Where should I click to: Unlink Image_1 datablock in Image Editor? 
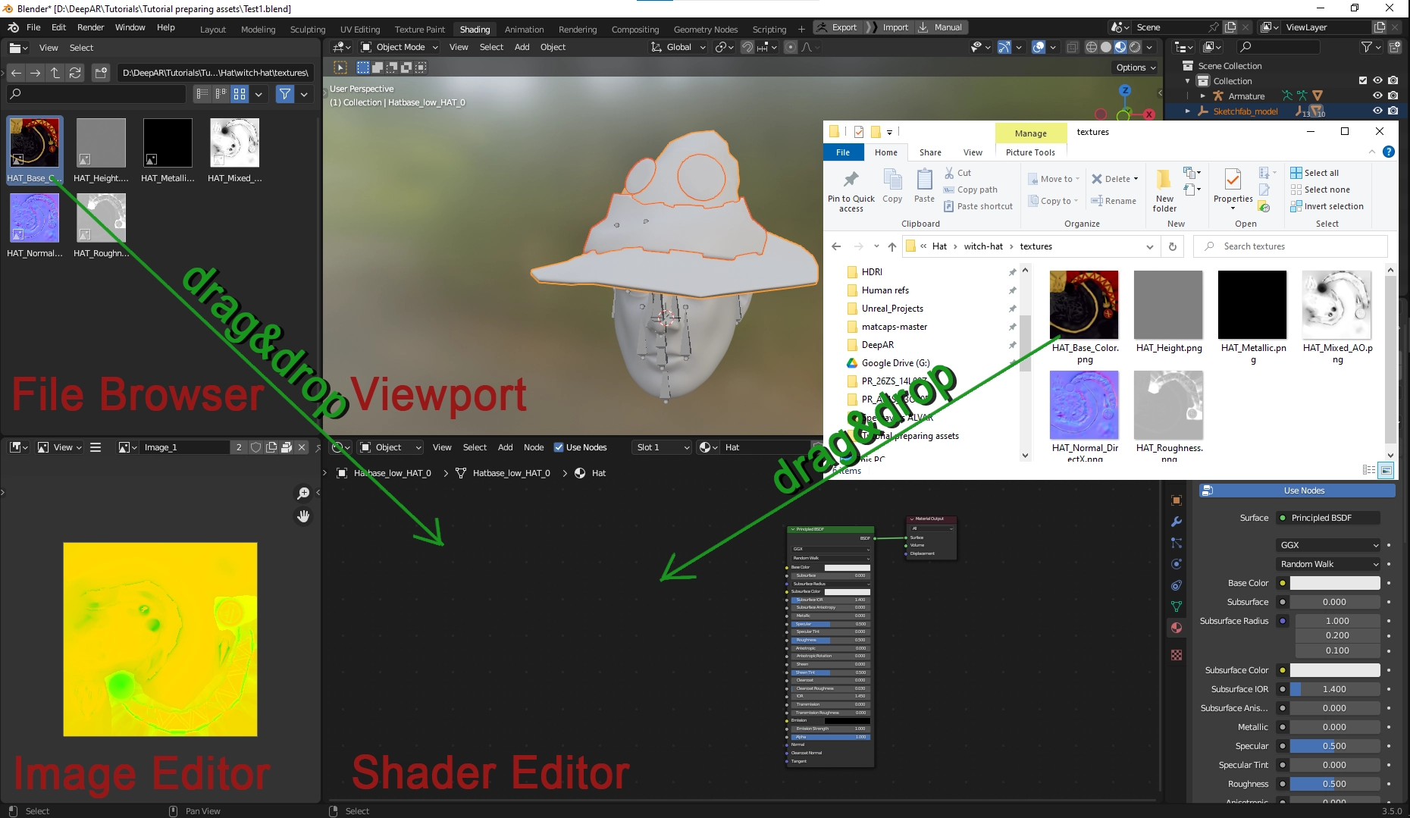tap(302, 447)
